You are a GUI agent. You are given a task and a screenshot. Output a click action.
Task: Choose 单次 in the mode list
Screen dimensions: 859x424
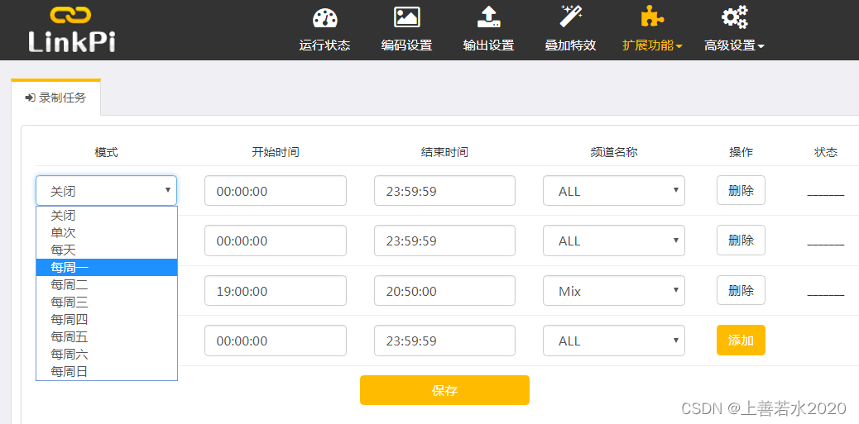pos(107,232)
